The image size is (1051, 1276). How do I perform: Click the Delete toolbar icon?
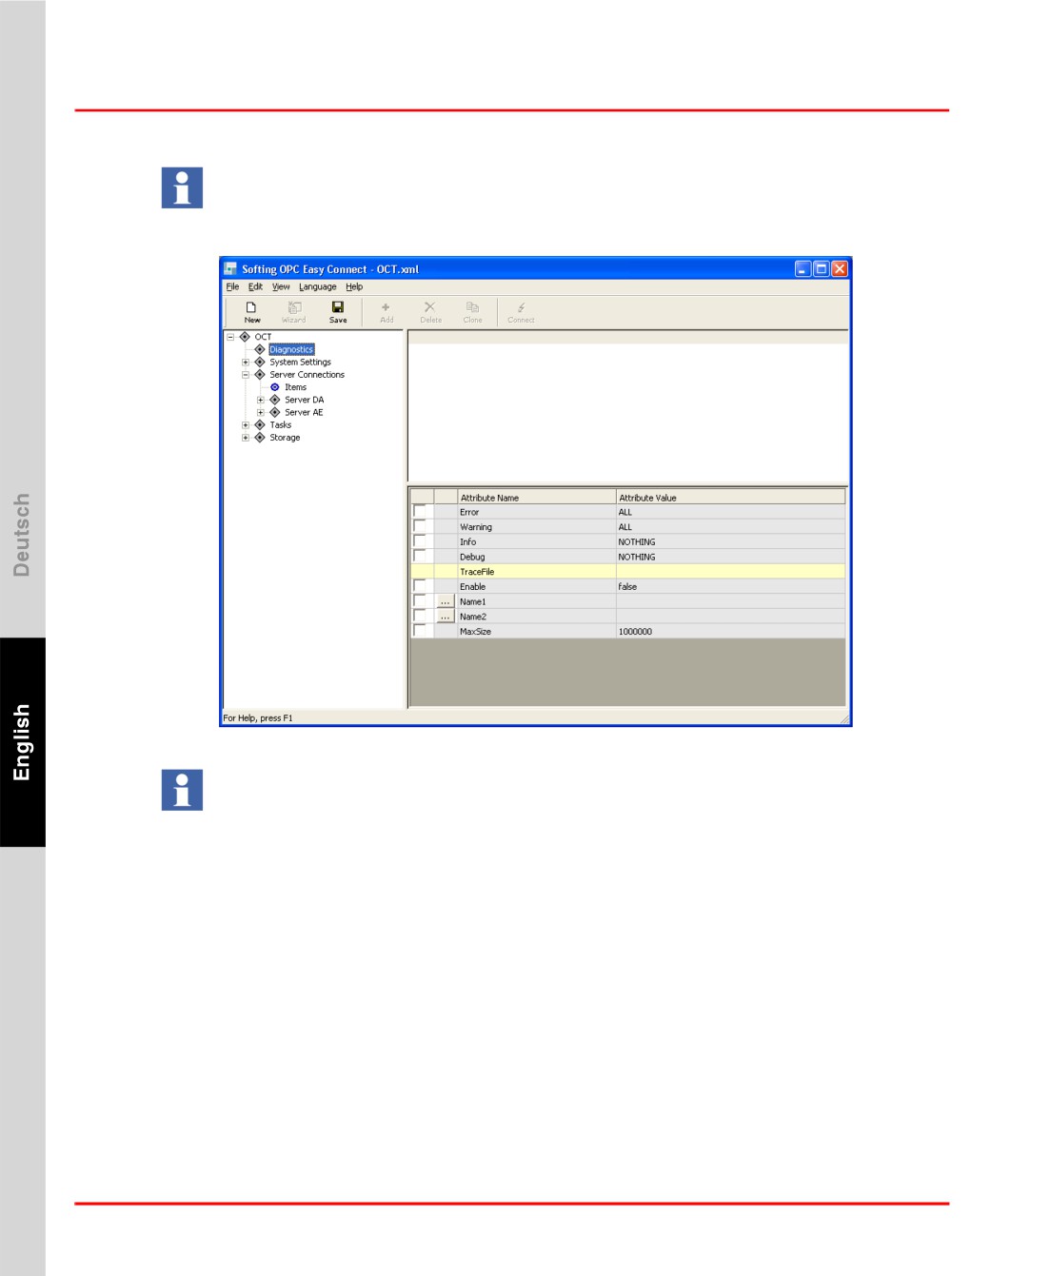430,311
